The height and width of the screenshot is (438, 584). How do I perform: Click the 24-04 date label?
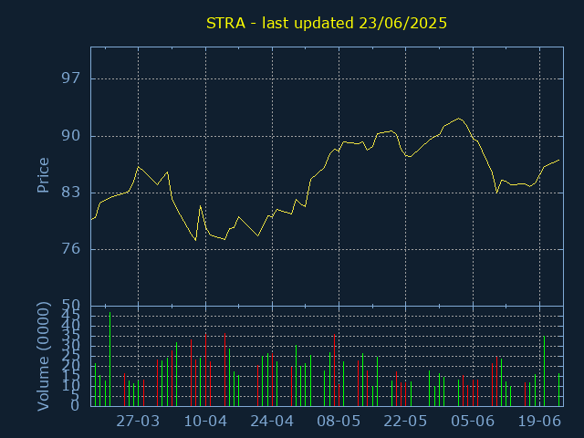272,422
